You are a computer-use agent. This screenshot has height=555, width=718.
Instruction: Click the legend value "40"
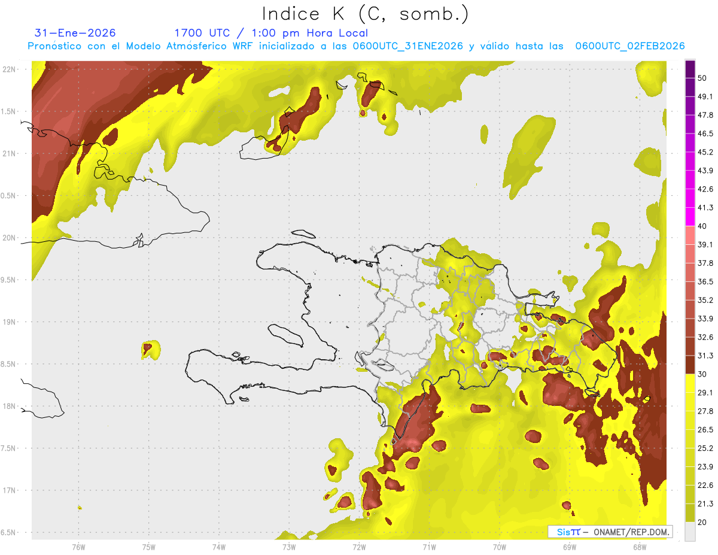703,226
